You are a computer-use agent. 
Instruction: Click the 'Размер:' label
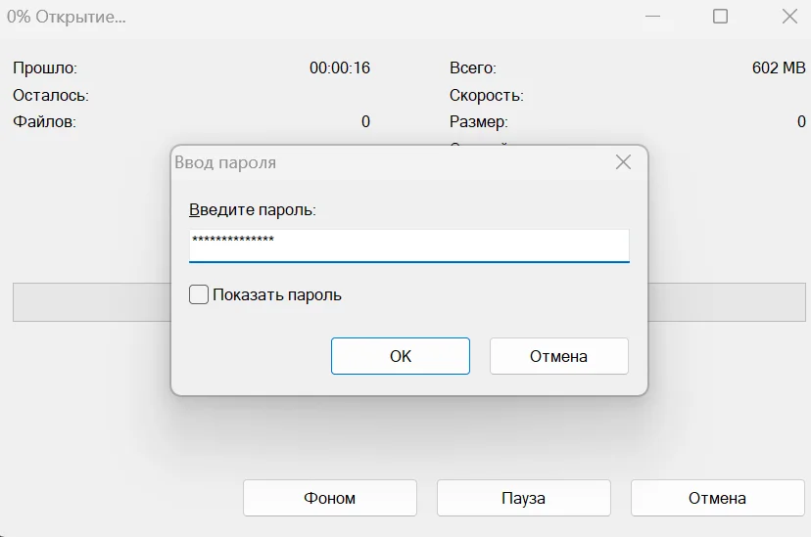[x=479, y=122]
